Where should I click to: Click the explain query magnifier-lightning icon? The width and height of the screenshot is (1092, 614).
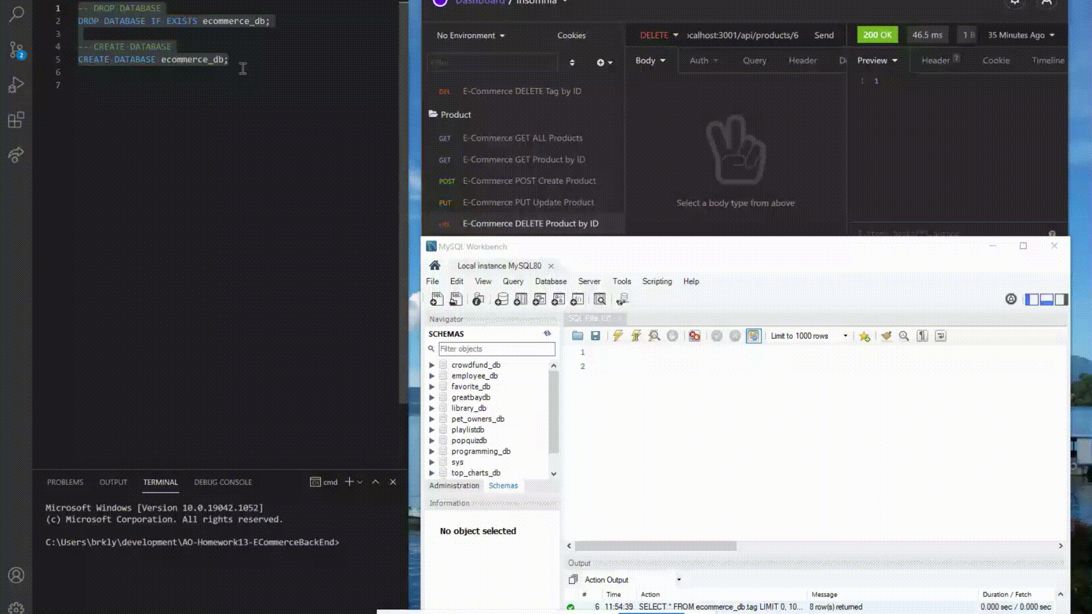[654, 336]
